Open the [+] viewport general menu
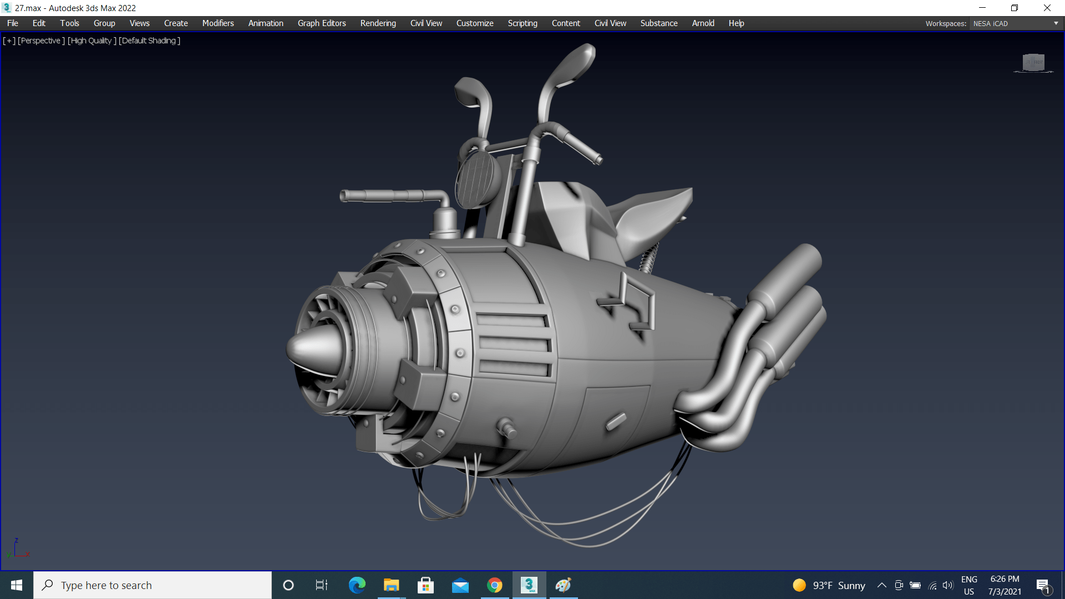 9,40
